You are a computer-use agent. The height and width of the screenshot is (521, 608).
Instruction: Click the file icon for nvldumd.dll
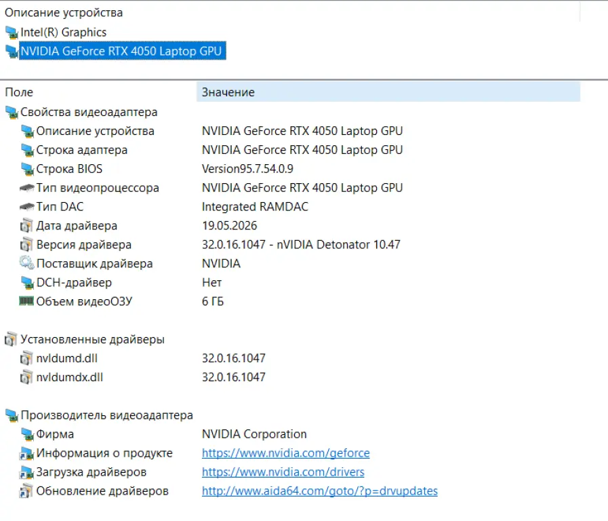pyautogui.click(x=26, y=358)
